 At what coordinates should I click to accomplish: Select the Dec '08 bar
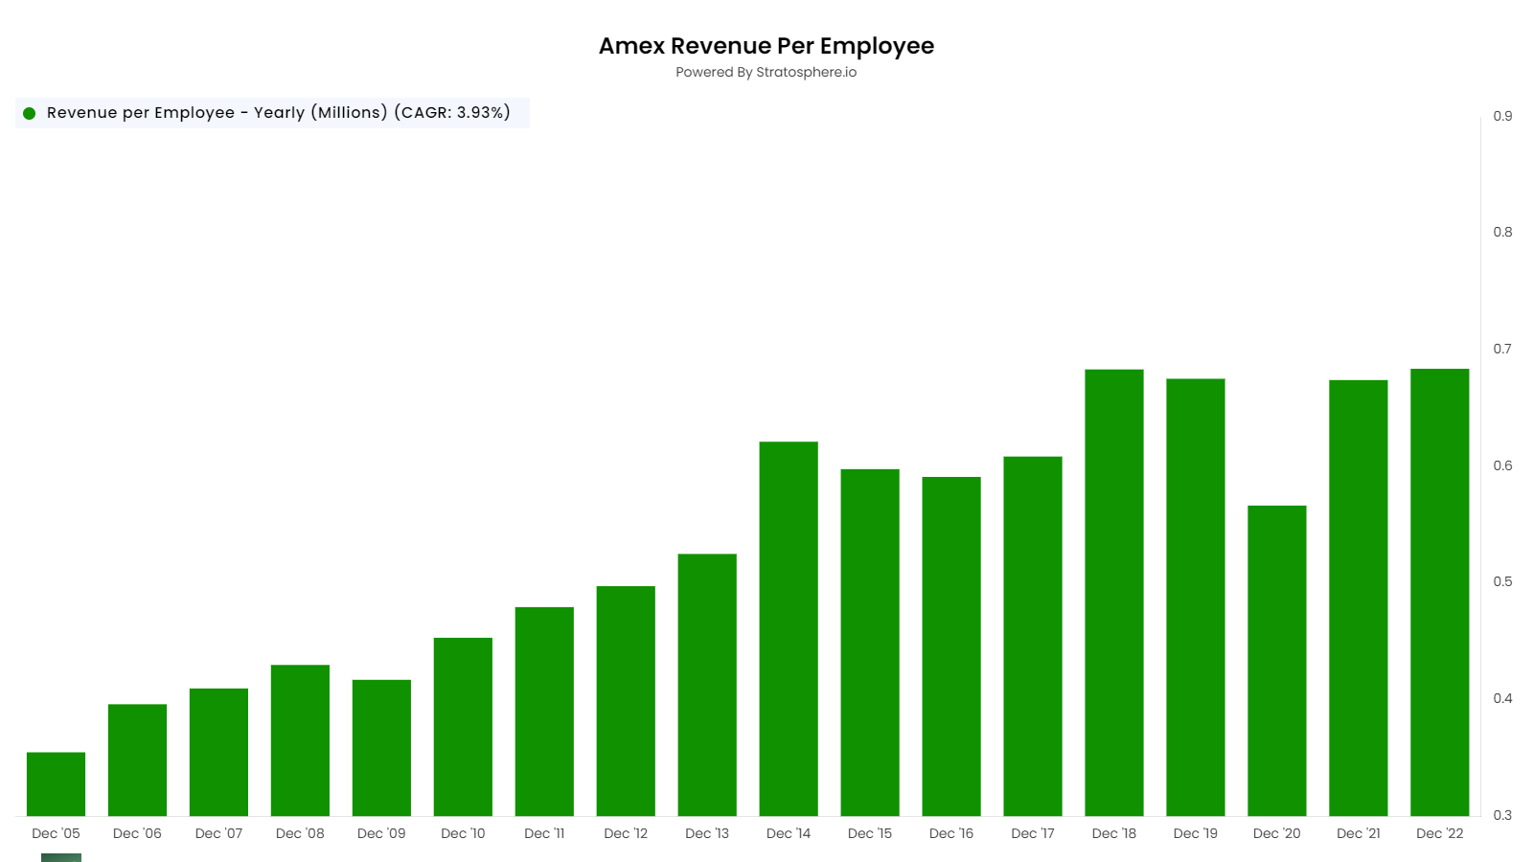[x=300, y=740]
